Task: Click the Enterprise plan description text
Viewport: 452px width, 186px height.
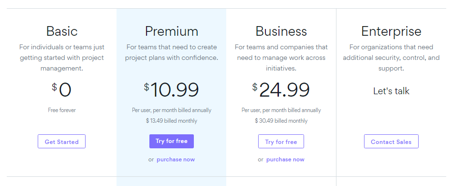Action: tap(391, 57)
